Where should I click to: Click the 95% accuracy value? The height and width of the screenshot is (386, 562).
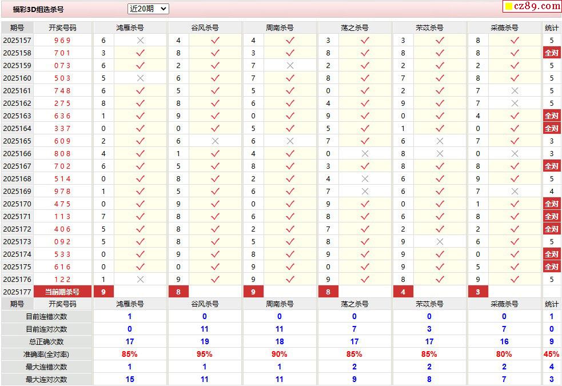tap(205, 355)
